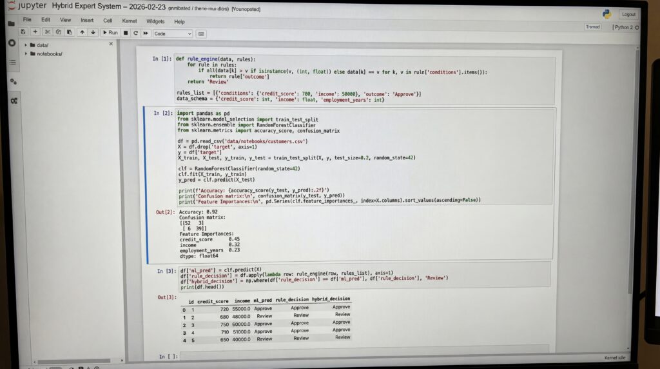Viewport: 660px width, 369px height.
Task: Click the notebook trust badge left of Python 2
Action: pos(593,27)
